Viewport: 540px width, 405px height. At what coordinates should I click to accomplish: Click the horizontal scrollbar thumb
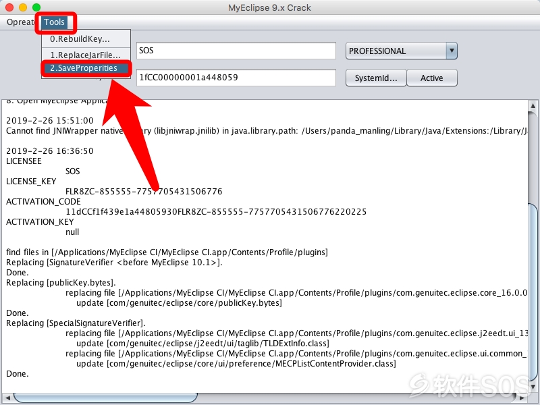pos(105,398)
